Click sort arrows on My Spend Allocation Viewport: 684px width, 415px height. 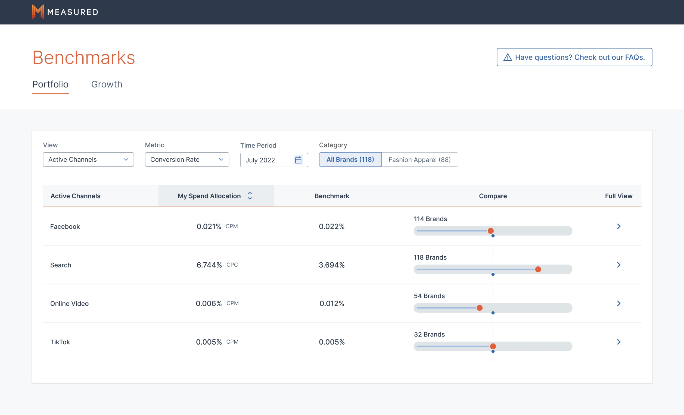pos(250,196)
